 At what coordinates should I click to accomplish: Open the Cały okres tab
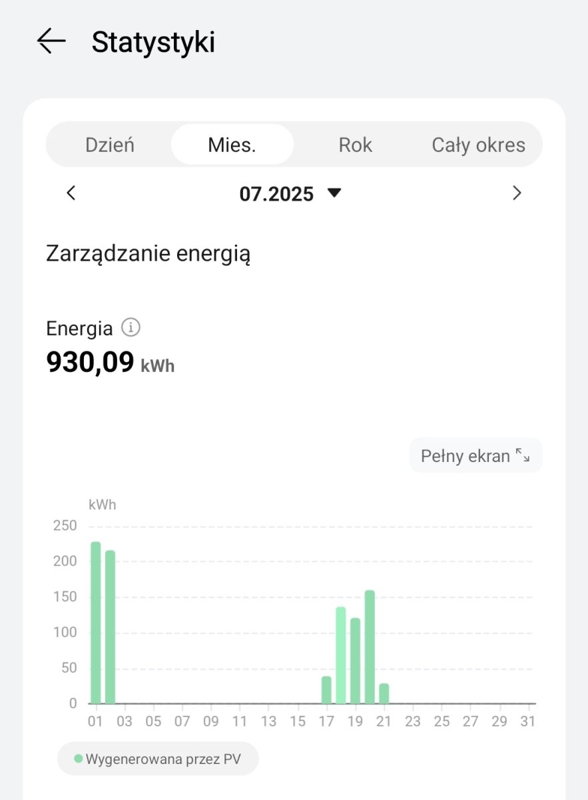tap(479, 145)
